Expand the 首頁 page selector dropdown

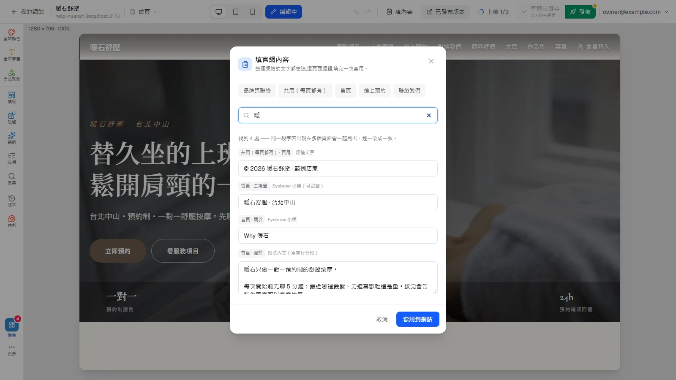coord(144,12)
